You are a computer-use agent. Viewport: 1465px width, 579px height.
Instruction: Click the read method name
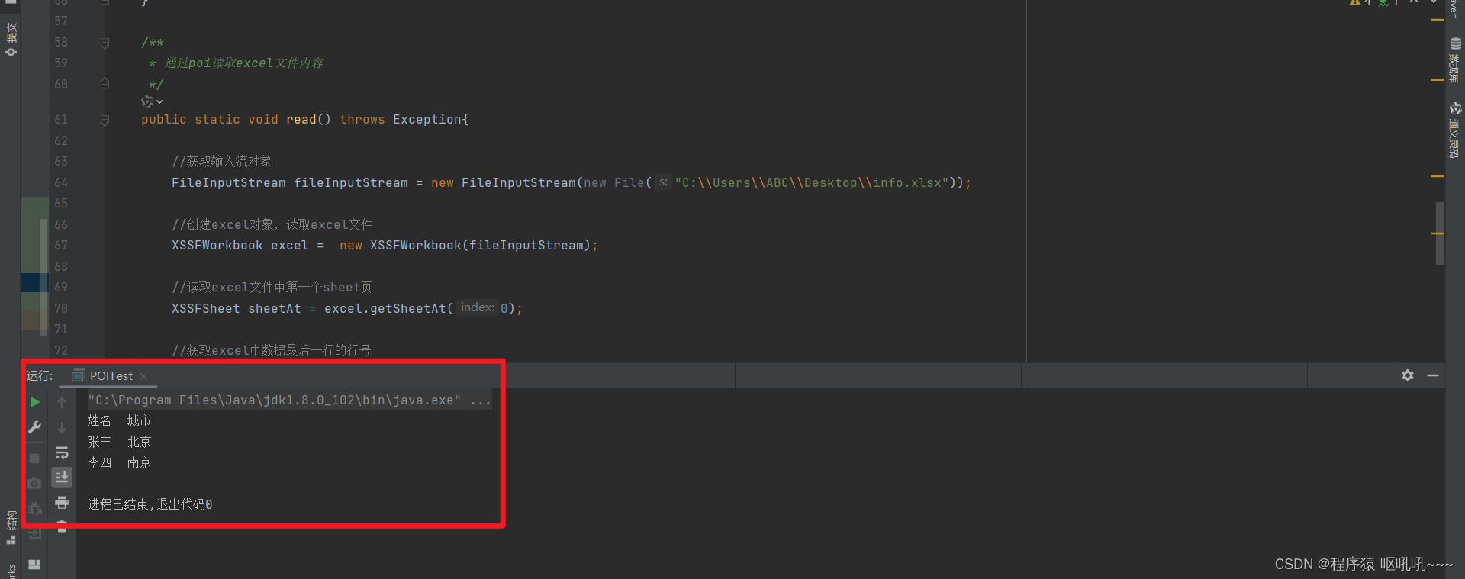301,120
